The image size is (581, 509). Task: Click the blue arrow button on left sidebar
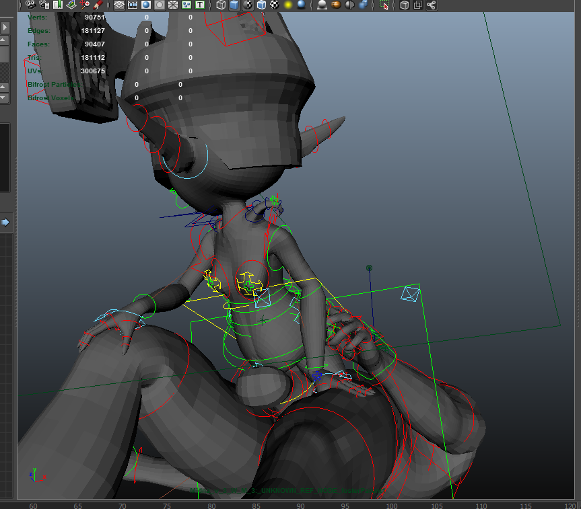point(5,222)
